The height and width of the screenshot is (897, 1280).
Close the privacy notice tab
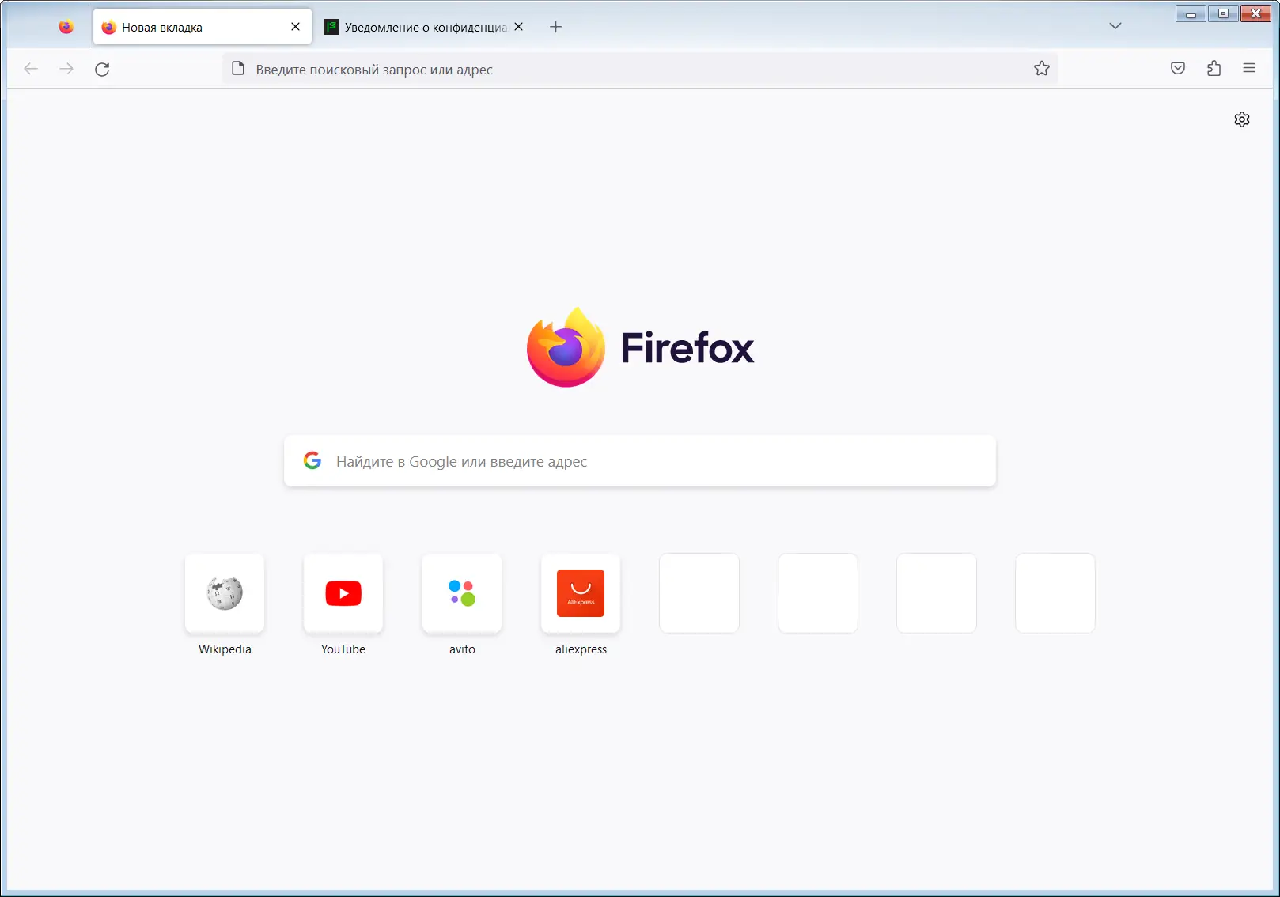pyautogui.click(x=518, y=26)
